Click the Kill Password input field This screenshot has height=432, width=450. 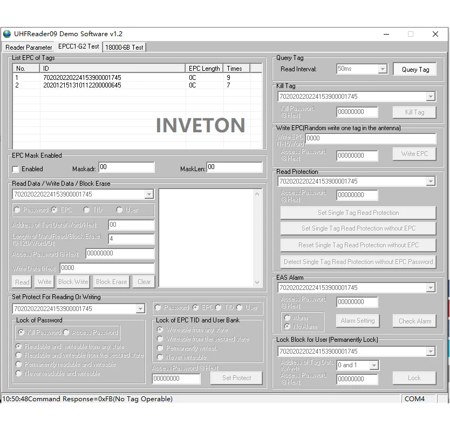coord(357,112)
